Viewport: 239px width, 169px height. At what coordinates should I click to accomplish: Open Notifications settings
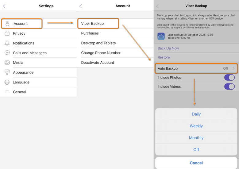point(38,43)
